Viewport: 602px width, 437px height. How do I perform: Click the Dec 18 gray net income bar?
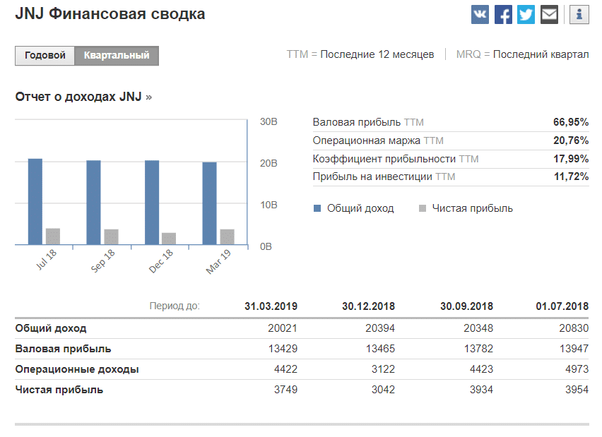(169, 239)
